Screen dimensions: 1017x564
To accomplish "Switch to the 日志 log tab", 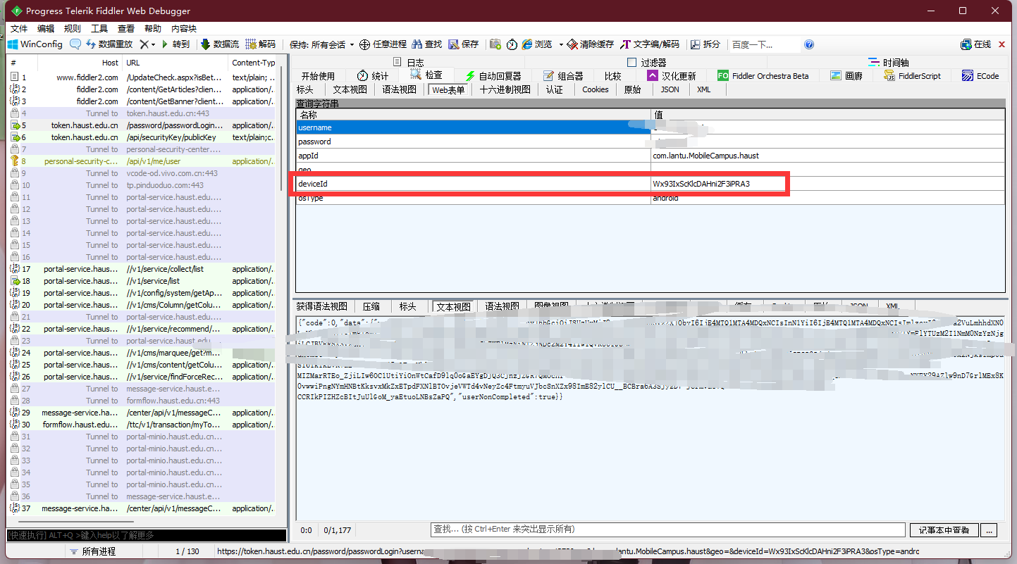I will click(x=409, y=62).
